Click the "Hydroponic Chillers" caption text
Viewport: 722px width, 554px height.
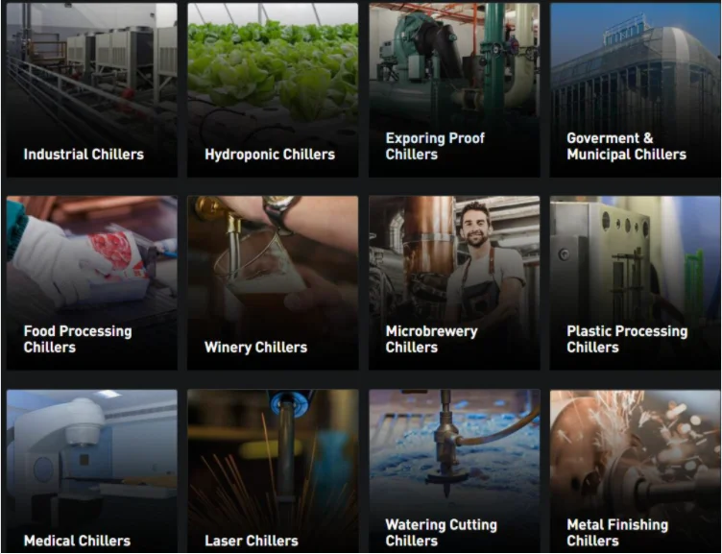coord(270,155)
